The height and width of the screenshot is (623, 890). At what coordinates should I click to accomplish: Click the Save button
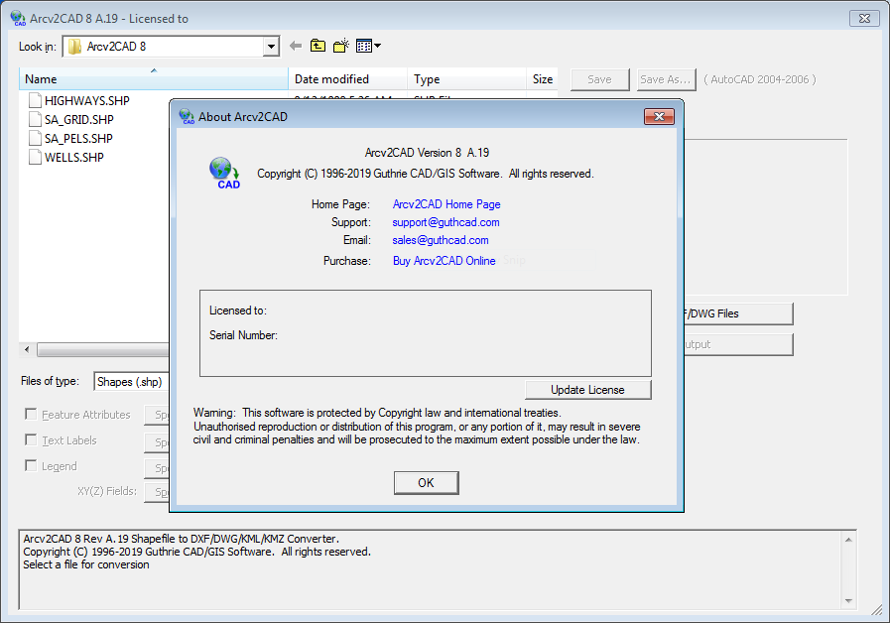click(x=599, y=79)
